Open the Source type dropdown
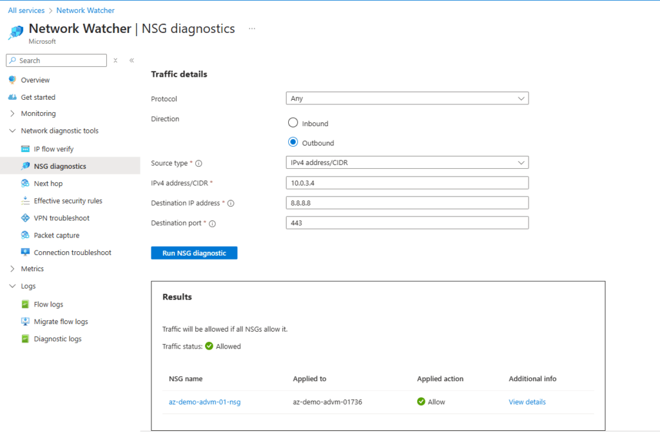This screenshot has height=447, width=660. coord(407,163)
